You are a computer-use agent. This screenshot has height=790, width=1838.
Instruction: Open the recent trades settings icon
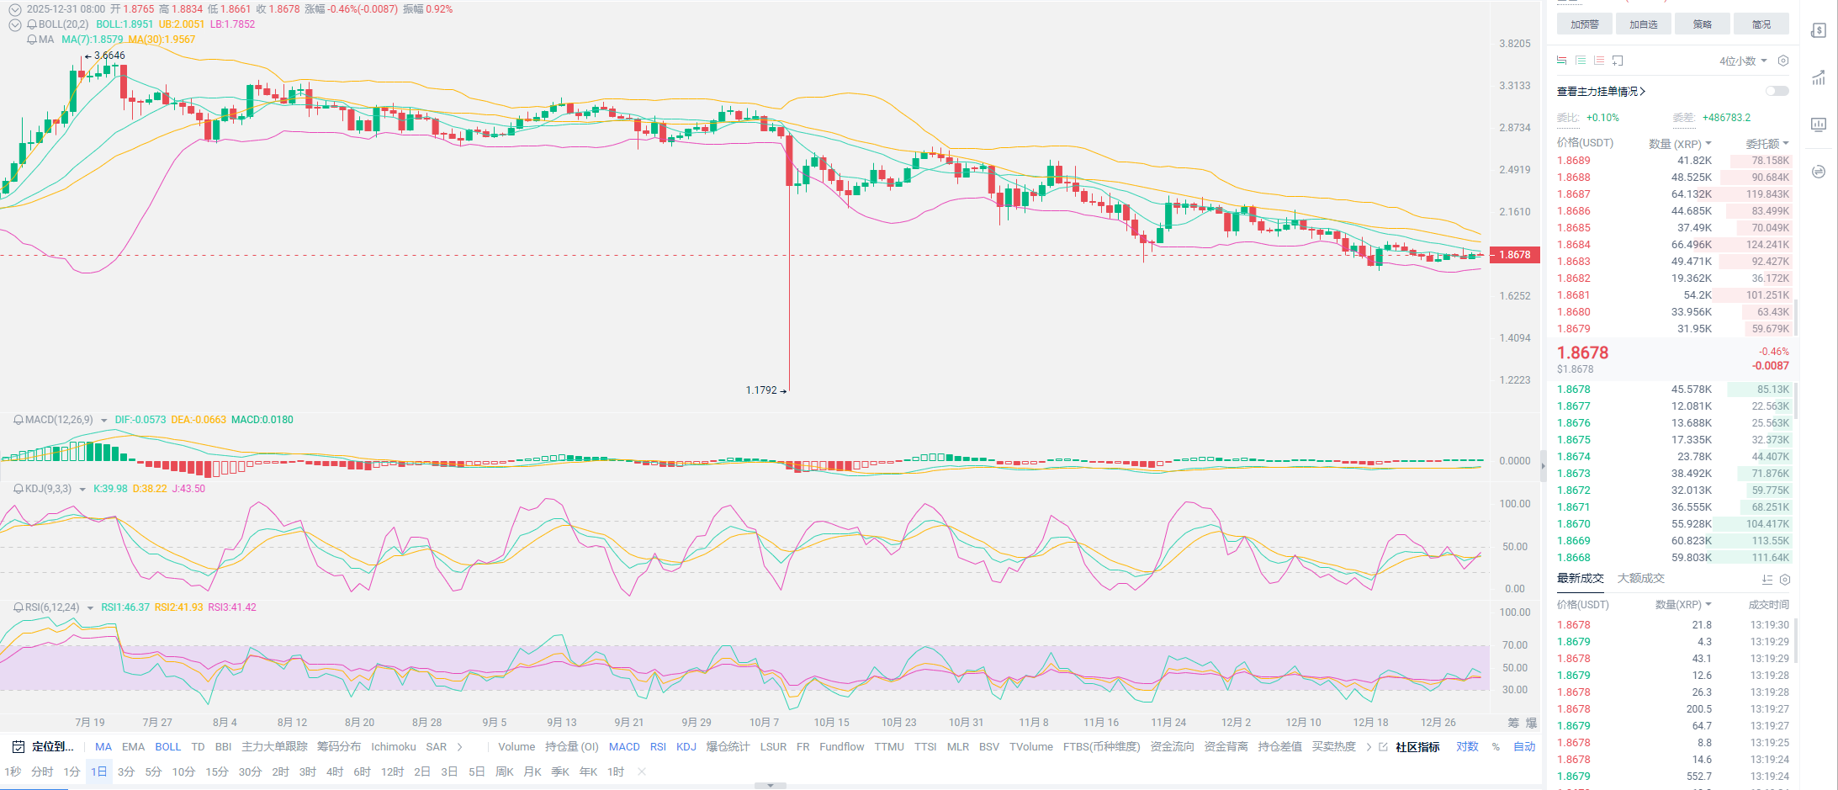click(1785, 580)
